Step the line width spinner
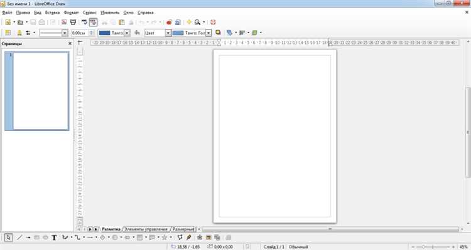Viewport: 471px width, 250px height. [x=92, y=33]
